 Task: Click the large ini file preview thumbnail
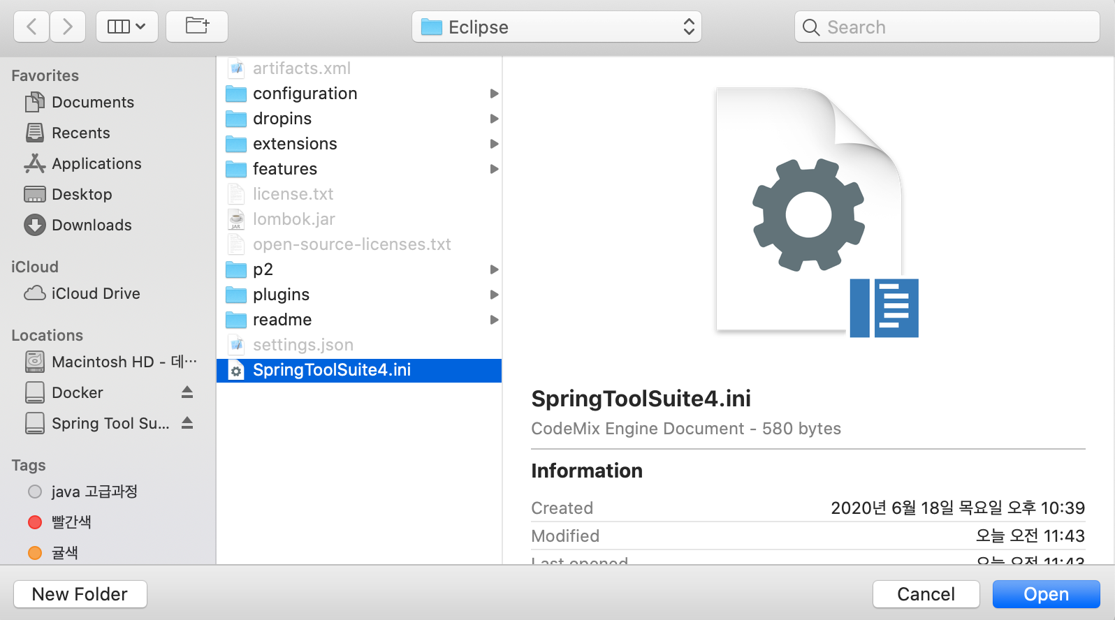click(816, 212)
